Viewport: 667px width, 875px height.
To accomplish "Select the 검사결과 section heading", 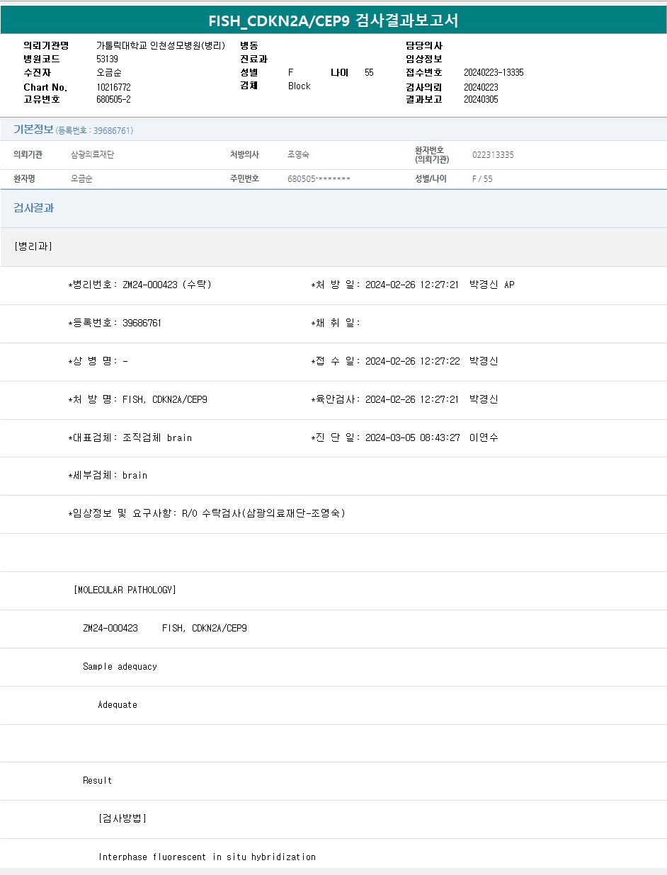I will click(33, 208).
